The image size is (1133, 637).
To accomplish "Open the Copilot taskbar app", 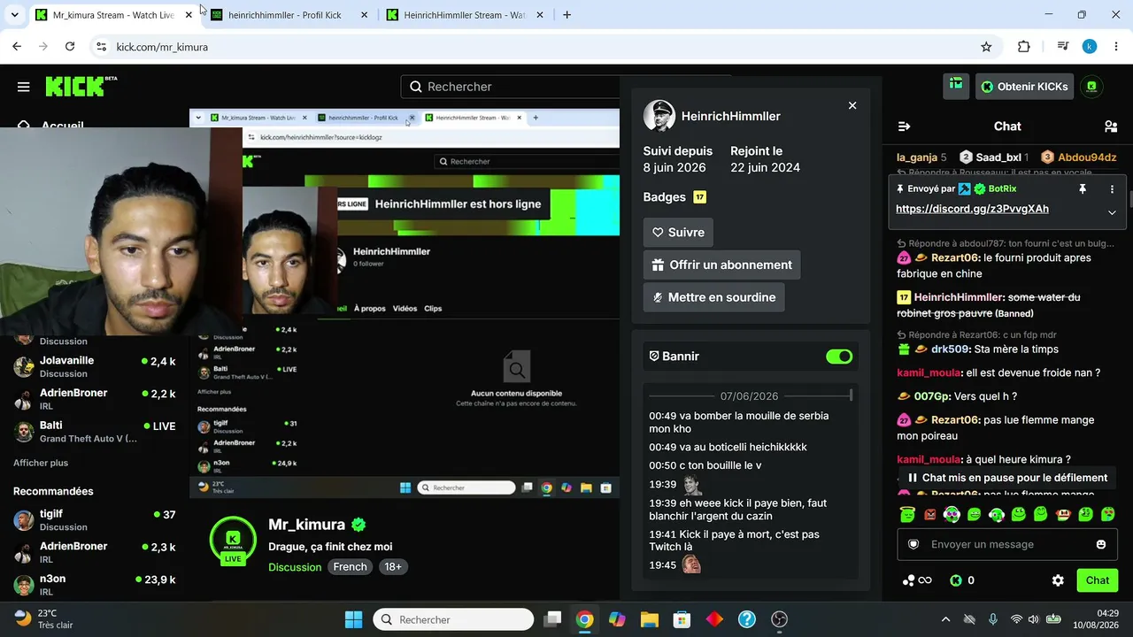I will tap(617, 619).
